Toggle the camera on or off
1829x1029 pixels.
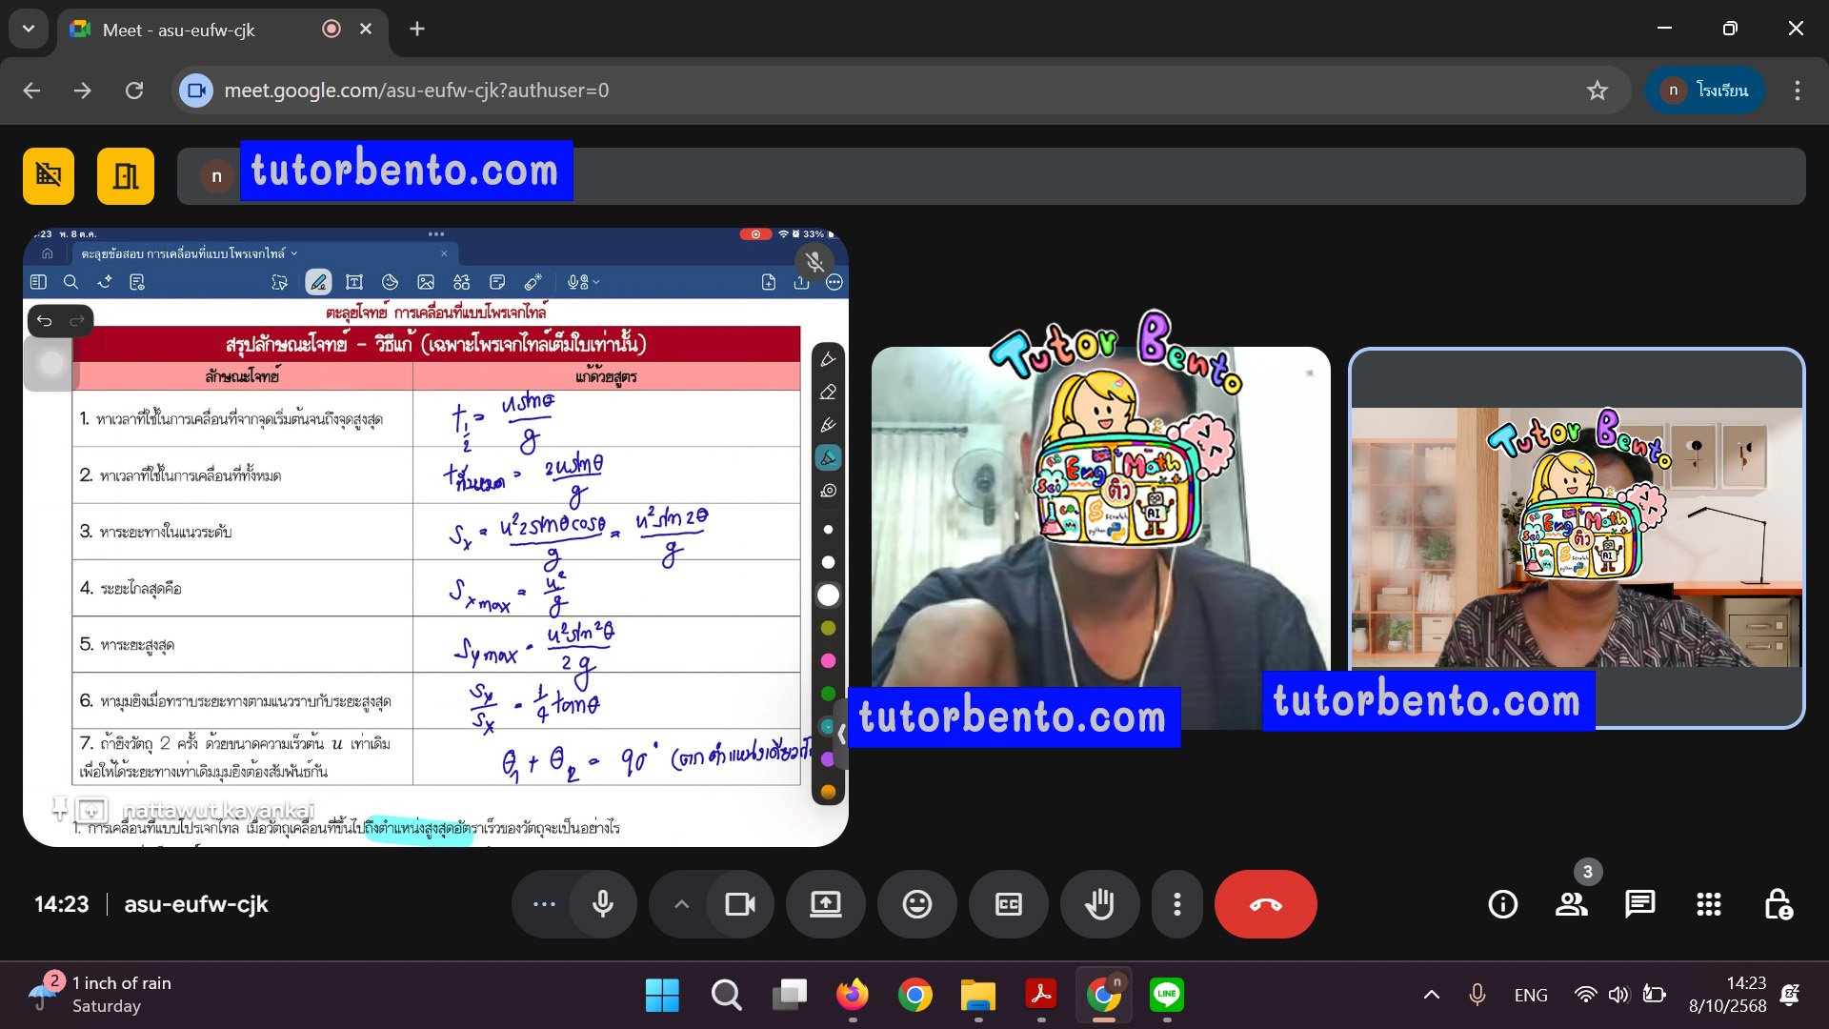pos(740,904)
